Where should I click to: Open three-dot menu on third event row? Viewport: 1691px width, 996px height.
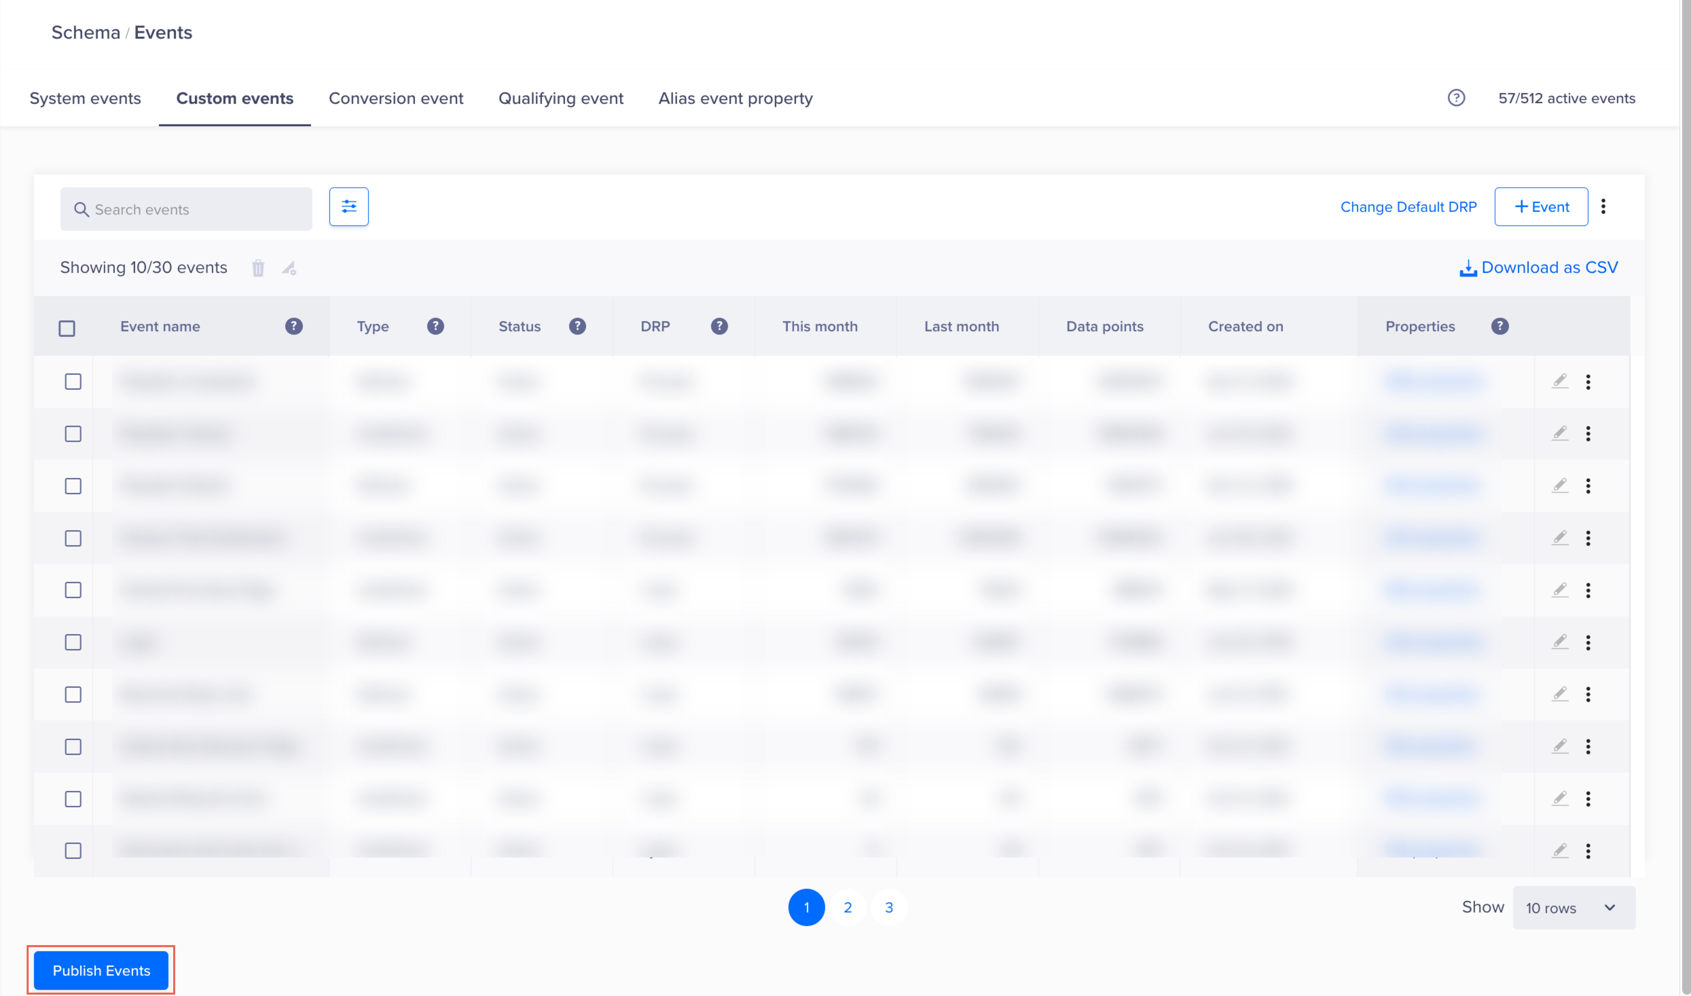click(1588, 486)
